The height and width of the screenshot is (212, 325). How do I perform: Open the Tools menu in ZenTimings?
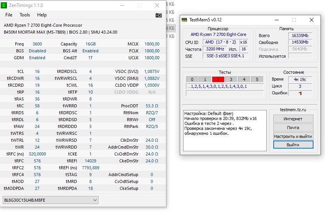25,15
